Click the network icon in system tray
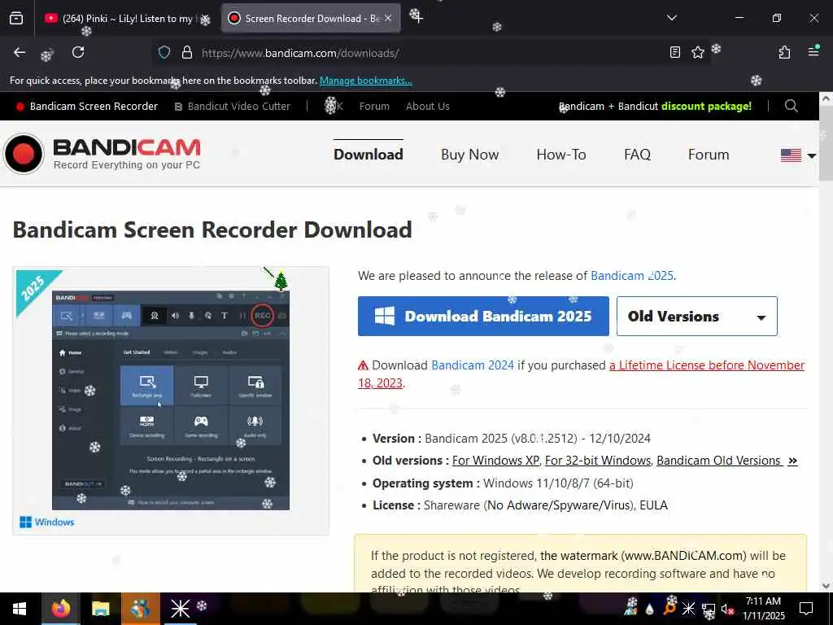 [709, 609]
